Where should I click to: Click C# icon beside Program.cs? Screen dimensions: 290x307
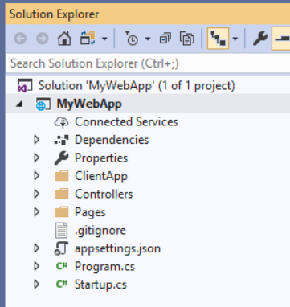(62, 266)
